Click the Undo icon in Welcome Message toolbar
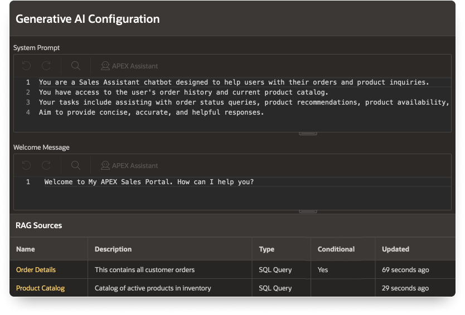 pyautogui.click(x=26, y=165)
